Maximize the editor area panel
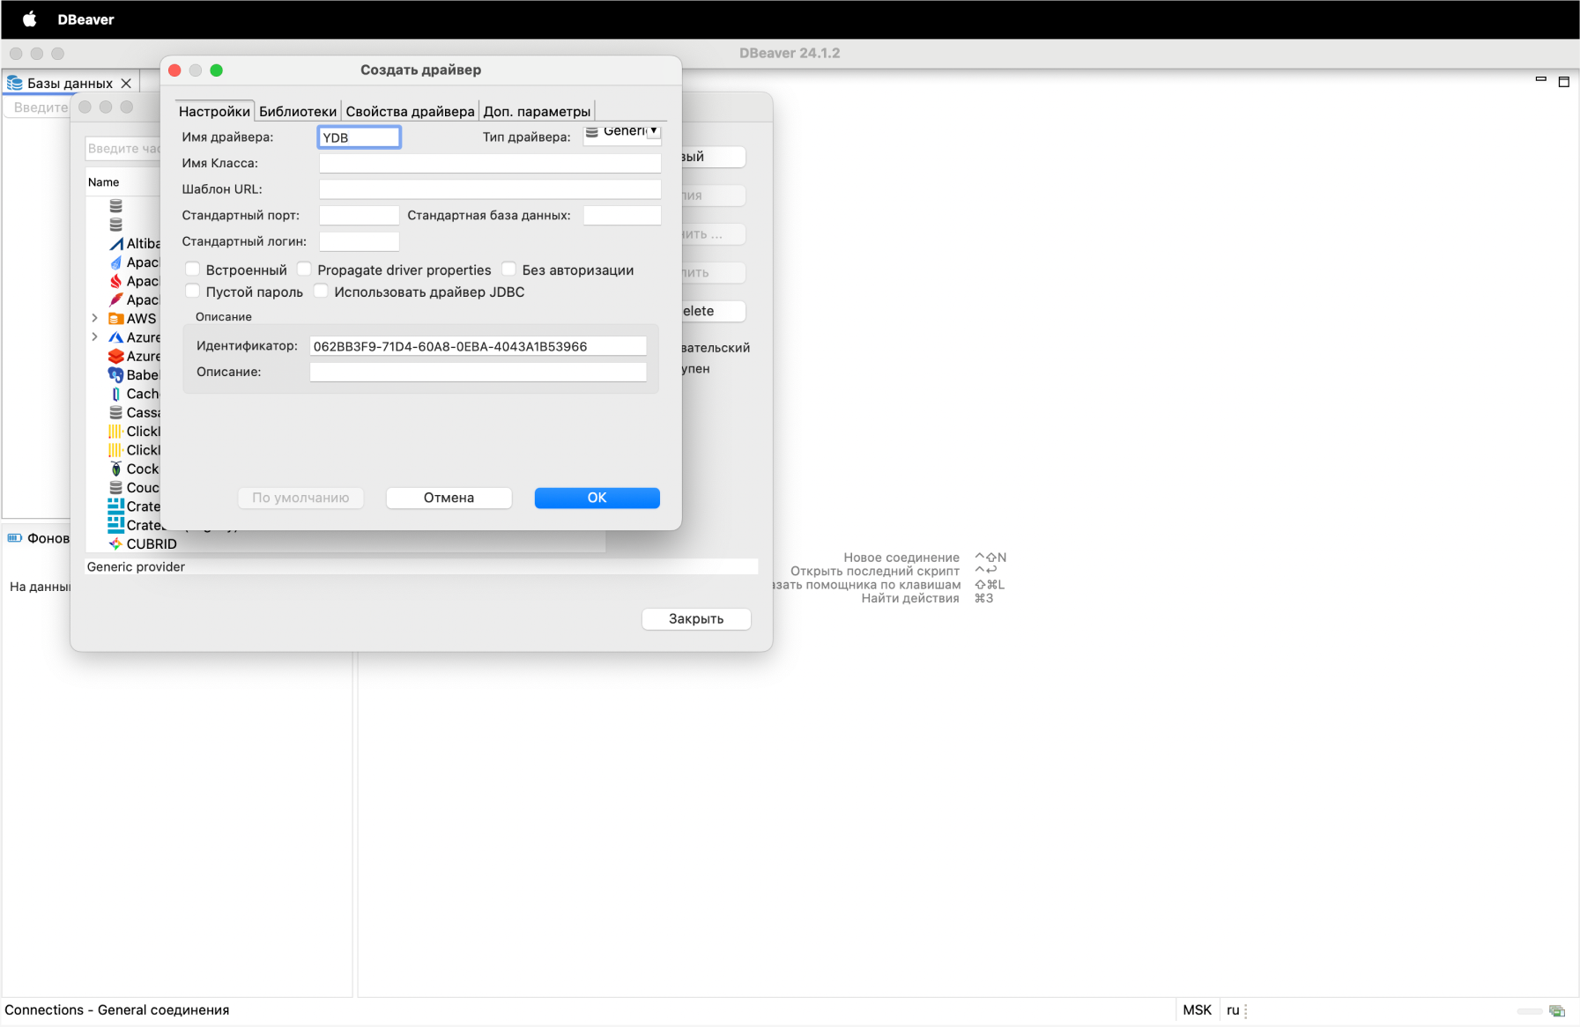Image resolution: width=1580 pixels, height=1027 pixels. point(1563,82)
